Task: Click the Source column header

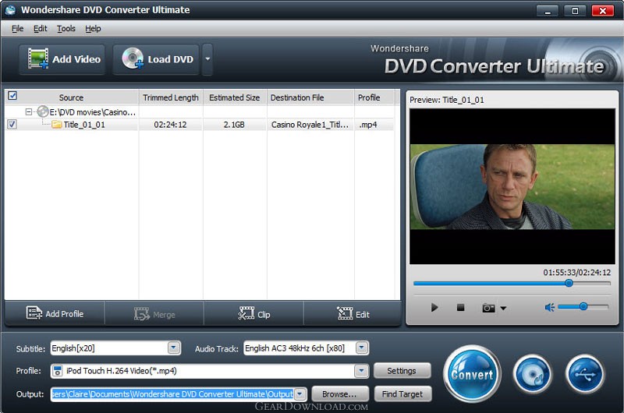Action: (71, 97)
